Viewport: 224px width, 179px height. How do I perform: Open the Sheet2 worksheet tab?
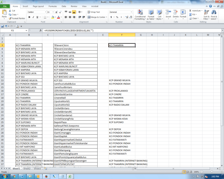[27, 169]
